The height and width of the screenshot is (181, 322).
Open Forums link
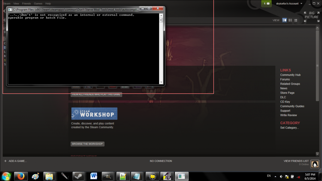tap(285, 79)
